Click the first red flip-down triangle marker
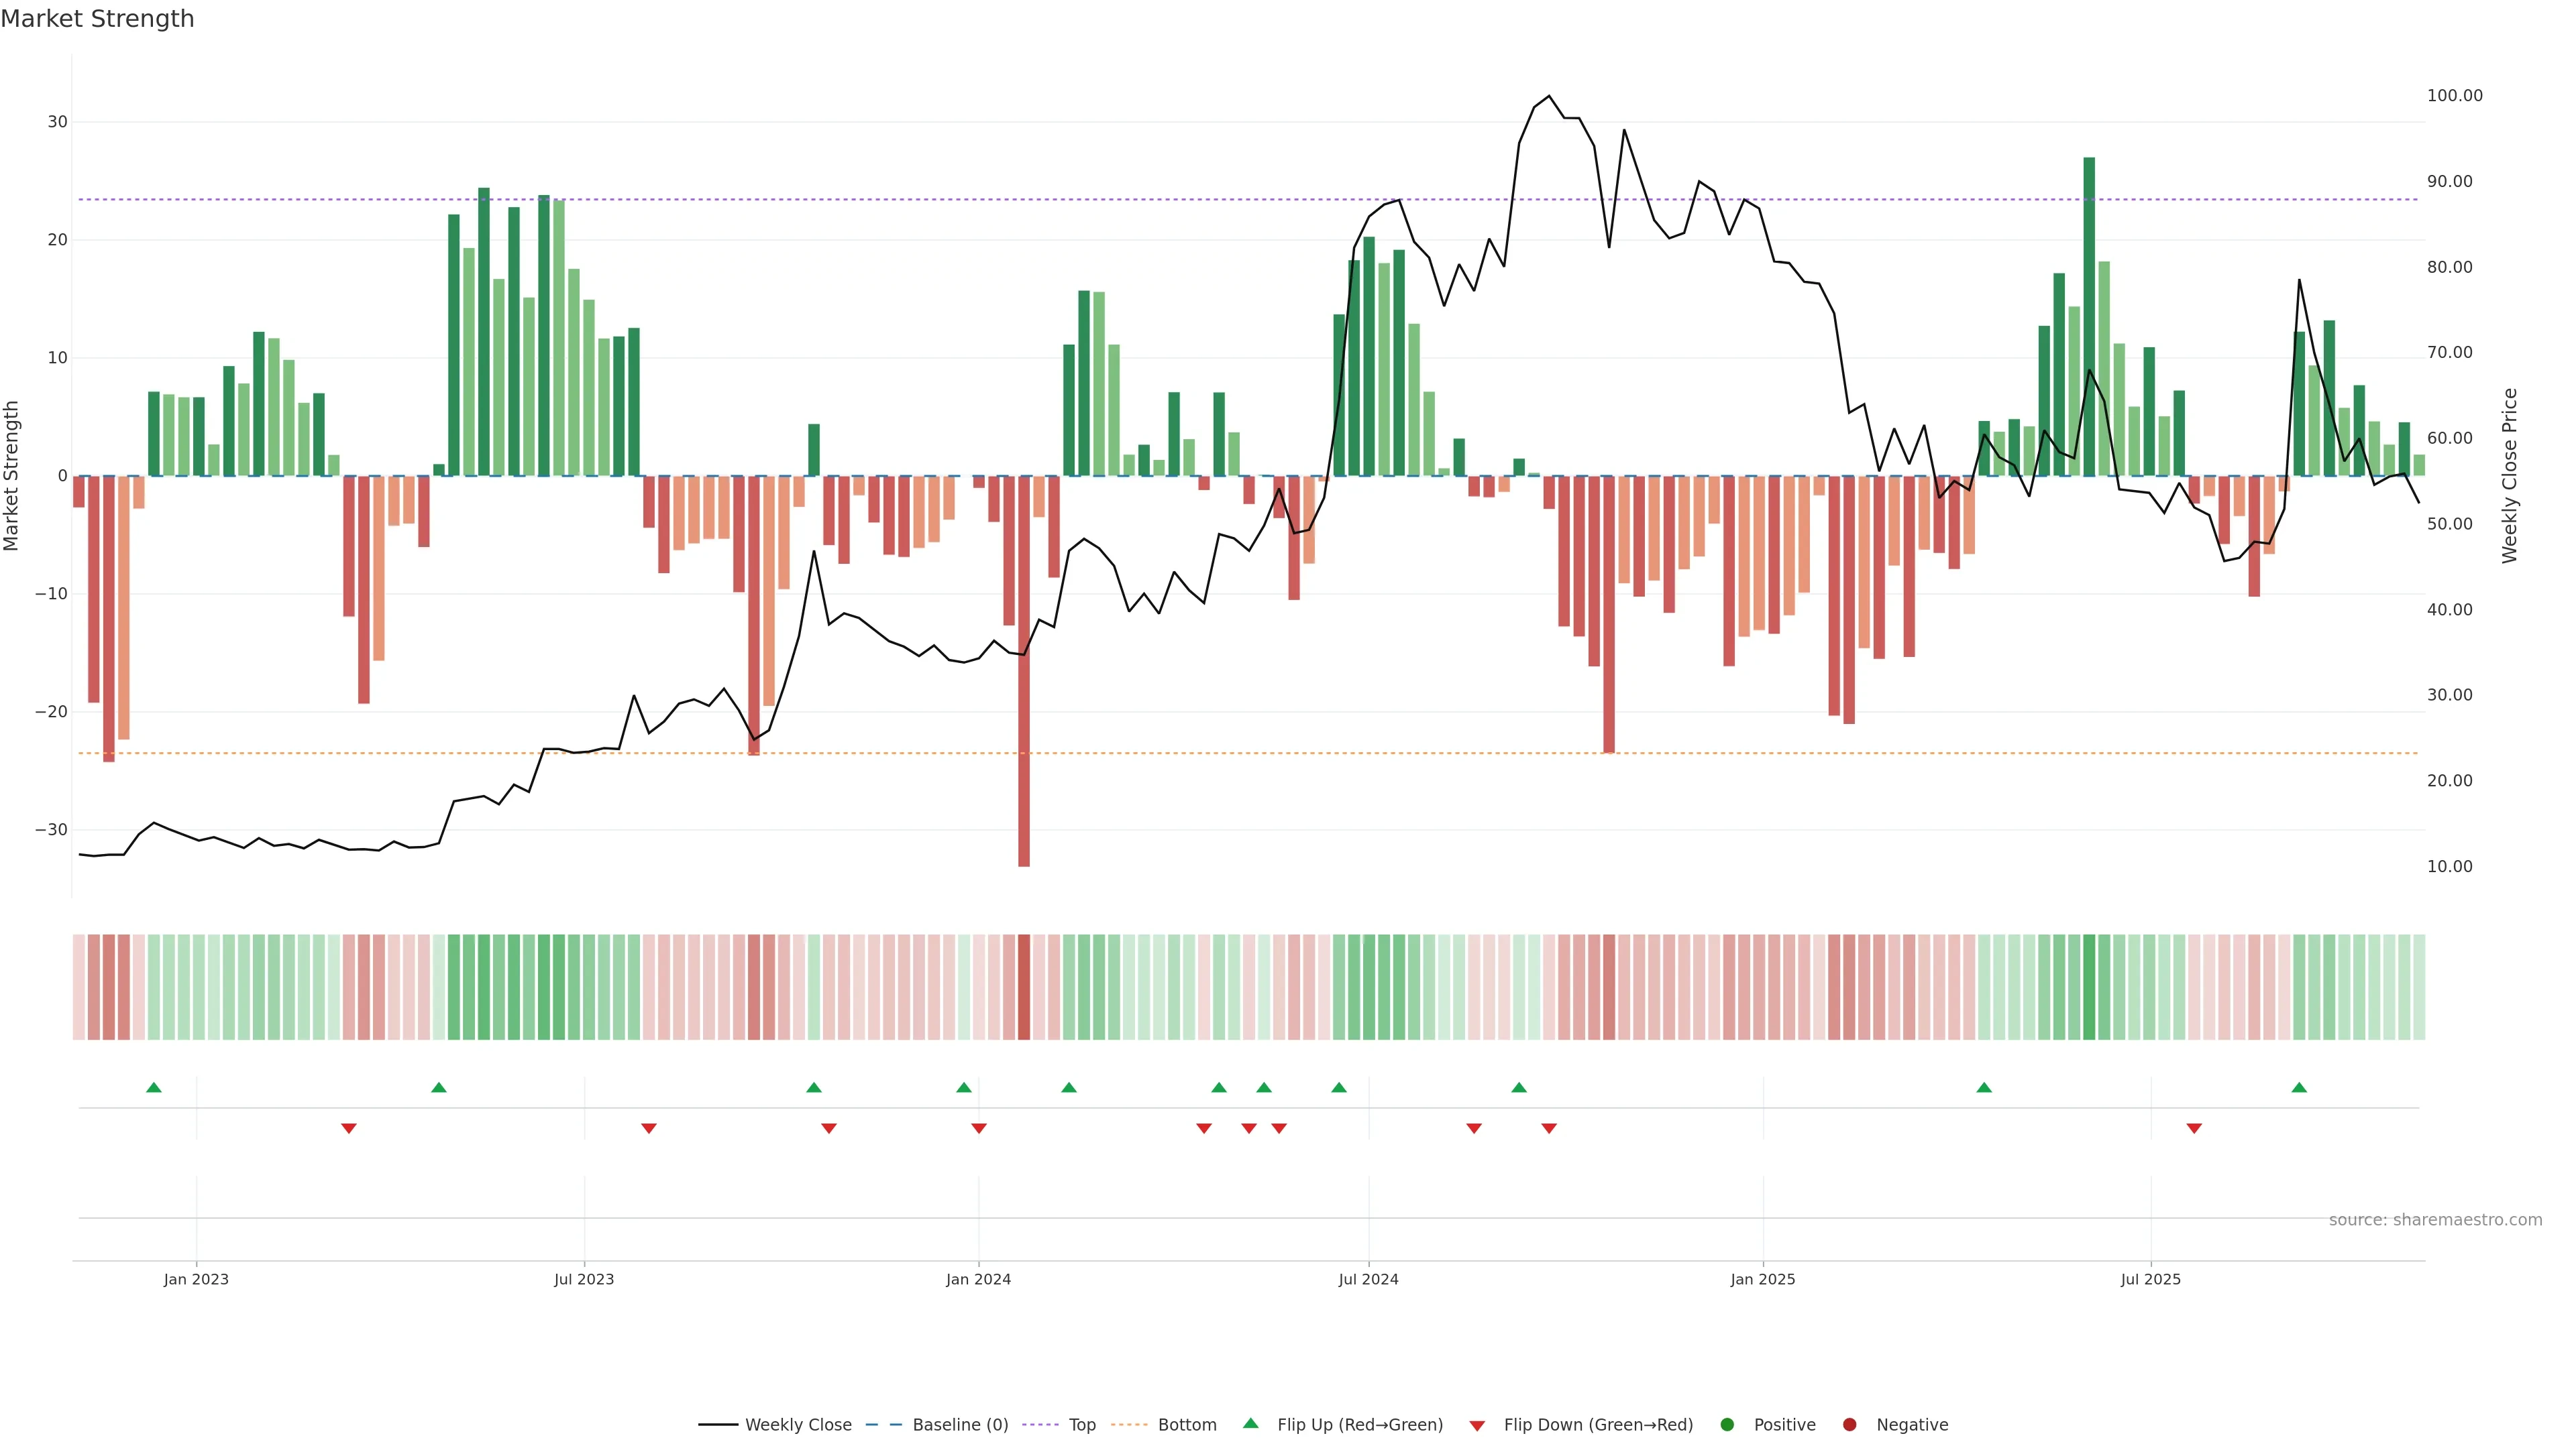The image size is (2576, 1448). click(x=348, y=1128)
